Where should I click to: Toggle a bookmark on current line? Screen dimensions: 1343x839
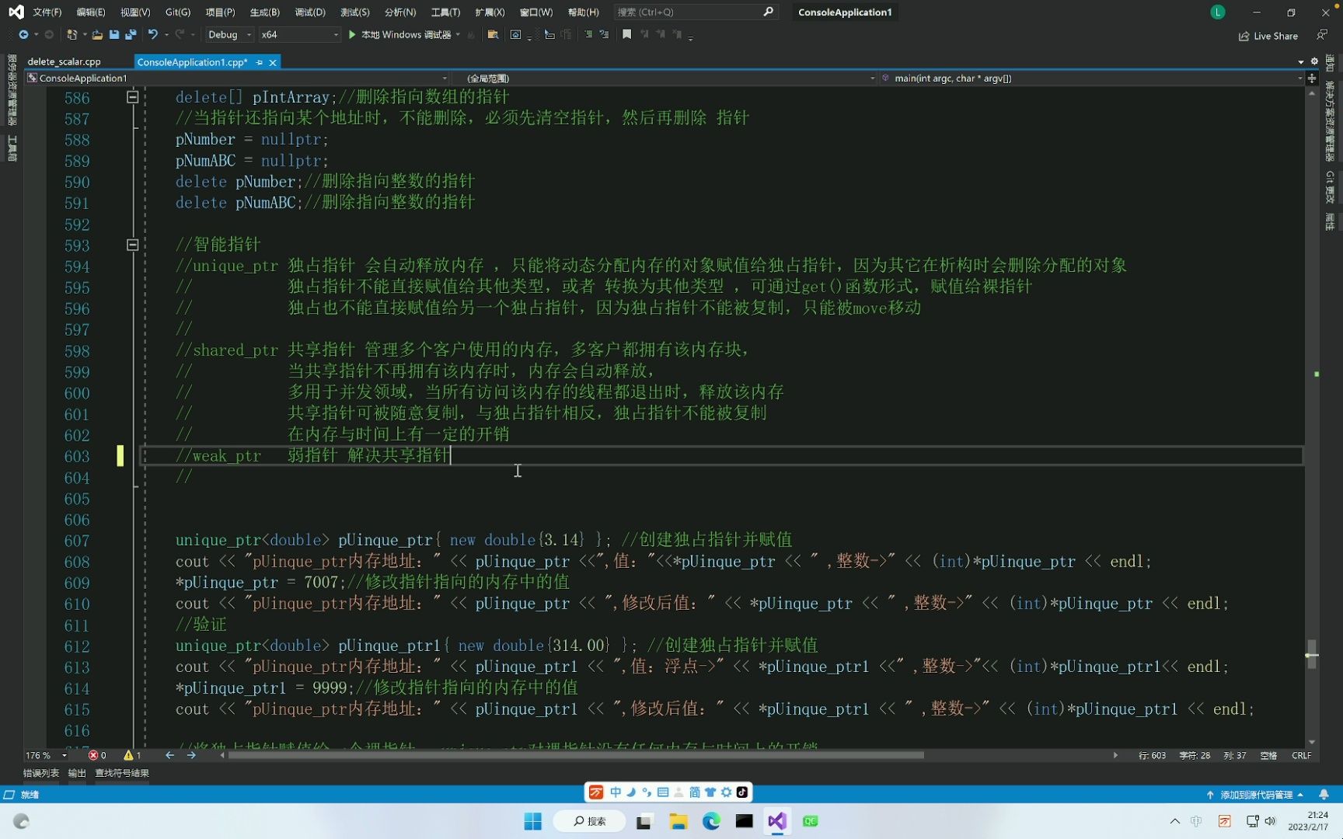[626, 34]
